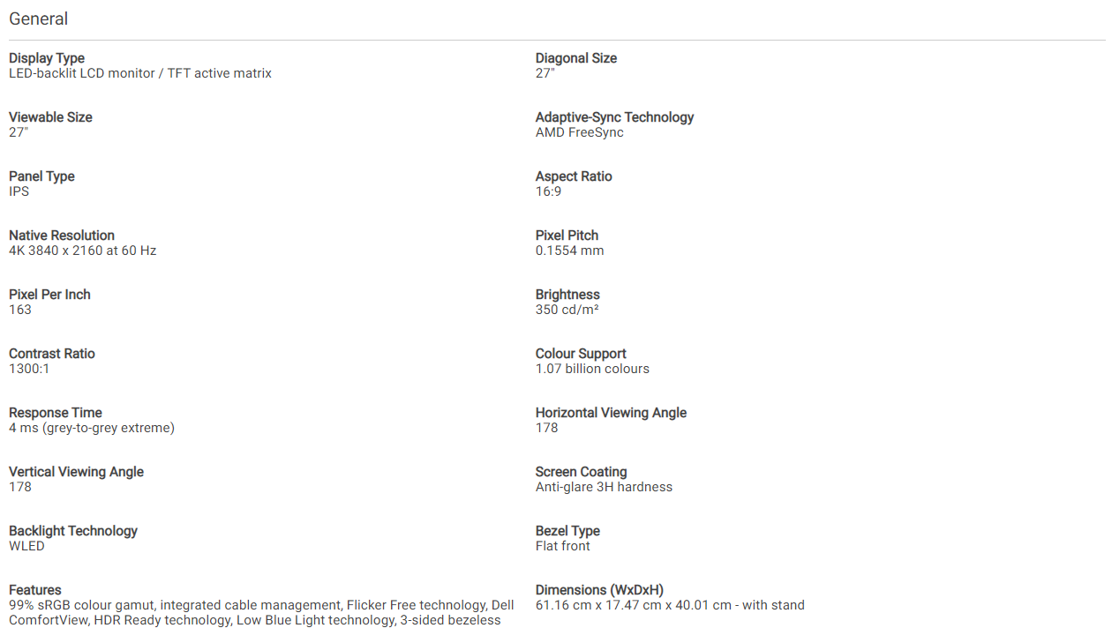The height and width of the screenshot is (643, 1112).
Task: Click the Panel Type label
Action: click(41, 176)
